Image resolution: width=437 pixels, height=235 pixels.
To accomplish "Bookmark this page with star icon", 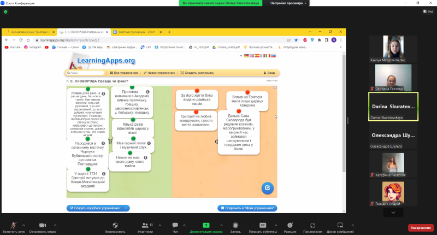I will [x=296, y=40].
